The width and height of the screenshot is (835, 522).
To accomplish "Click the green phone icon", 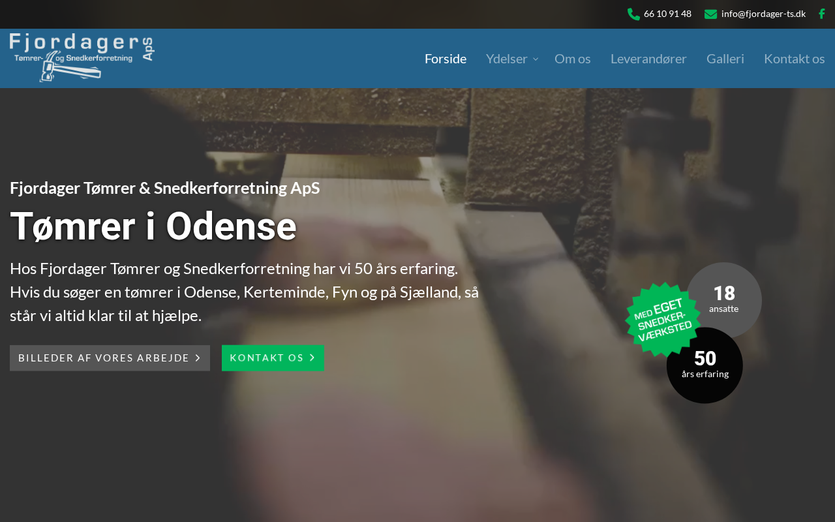I will (x=633, y=14).
